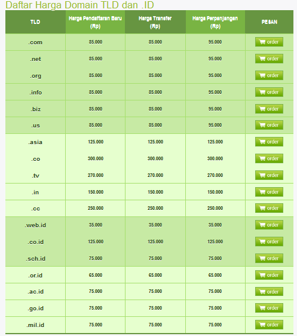
Task: Order the .in domain
Action: coord(269,192)
